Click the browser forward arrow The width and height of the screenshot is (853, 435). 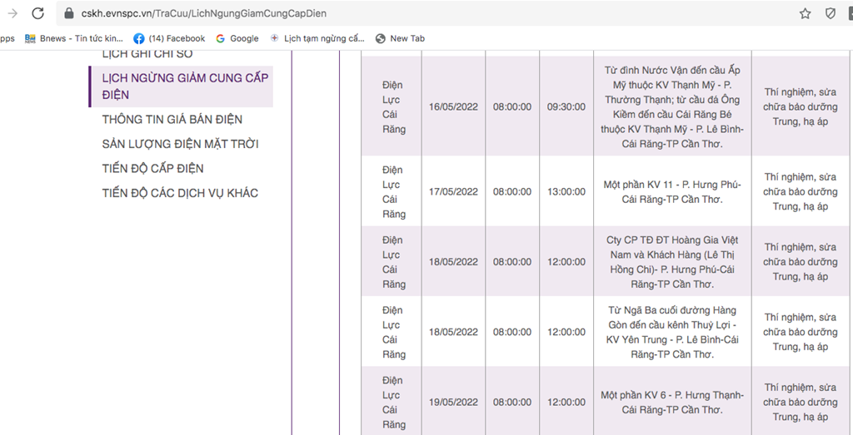12,13
